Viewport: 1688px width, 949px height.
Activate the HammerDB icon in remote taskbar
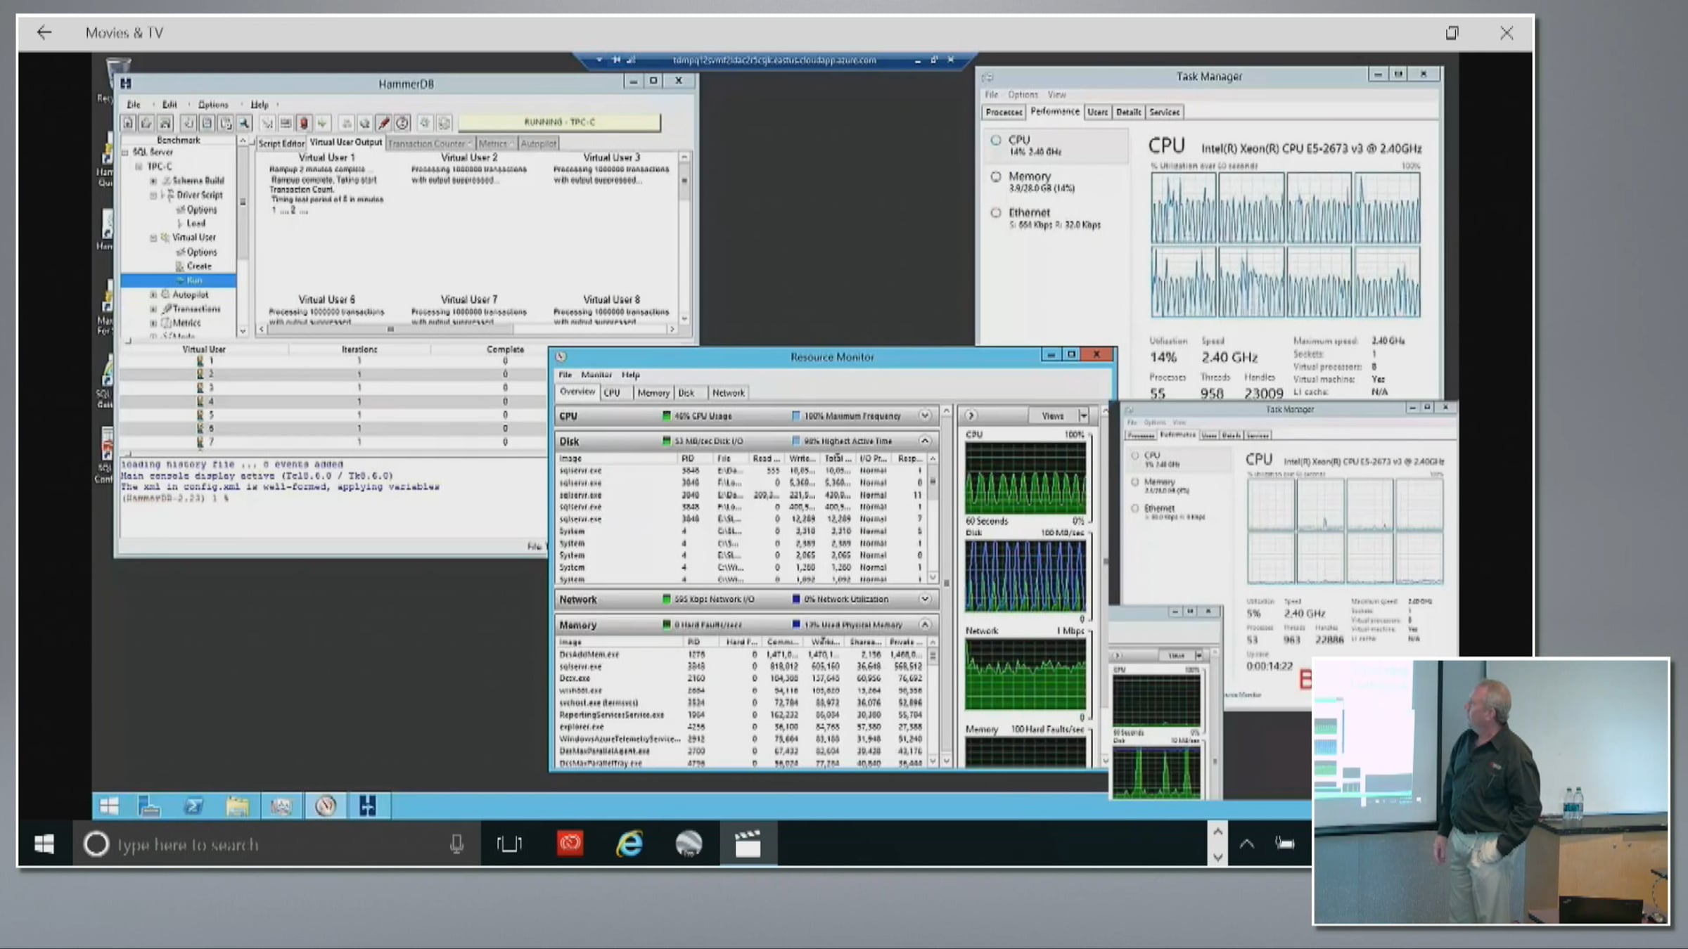[368, 806]
